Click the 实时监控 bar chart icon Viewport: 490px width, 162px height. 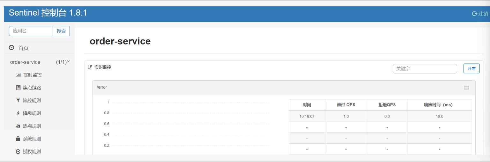[x=18, y=75]
